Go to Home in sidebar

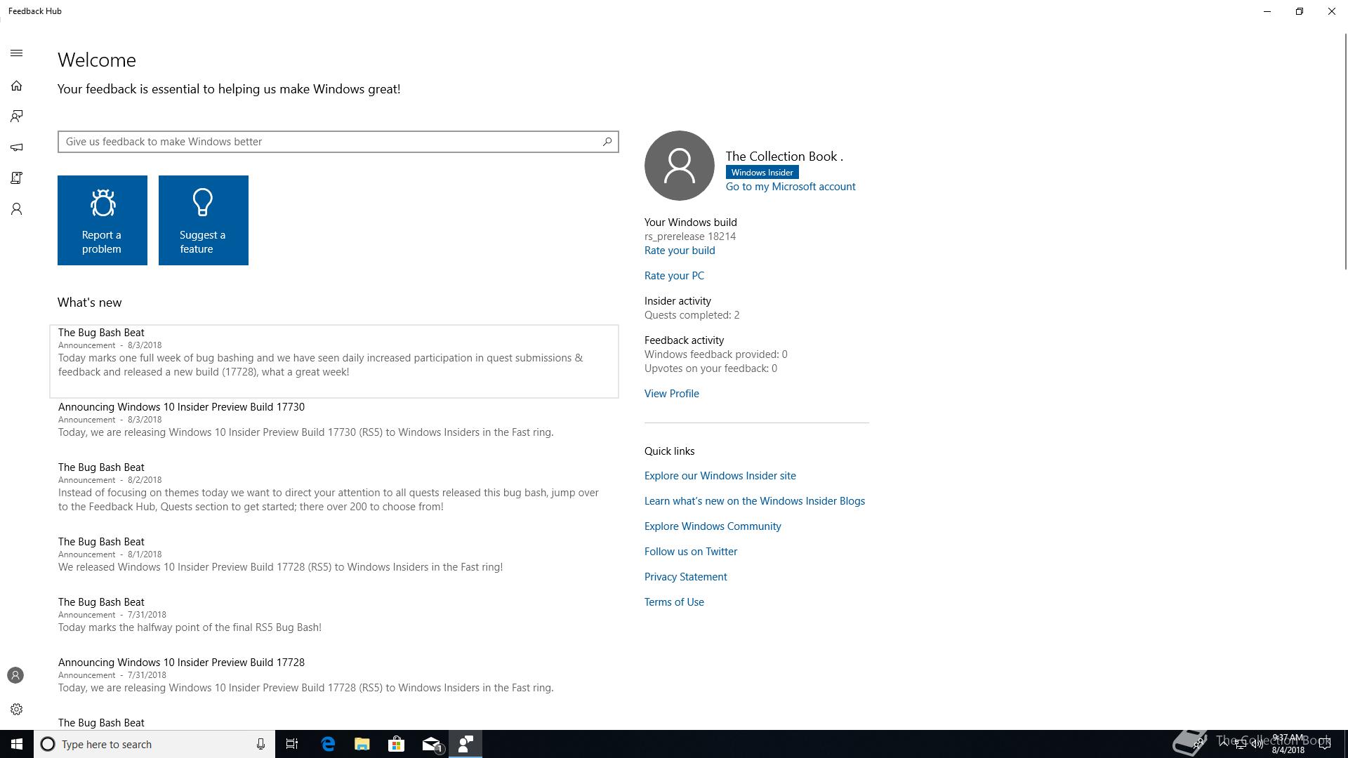(x=16, y=86)
